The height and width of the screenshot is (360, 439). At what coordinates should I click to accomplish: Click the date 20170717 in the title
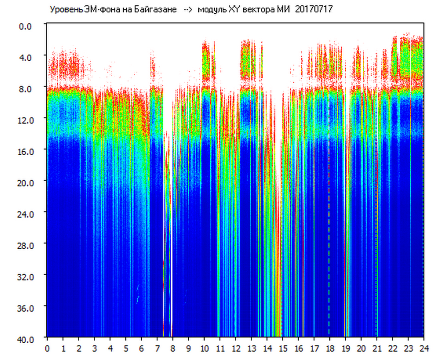[313, 10]
